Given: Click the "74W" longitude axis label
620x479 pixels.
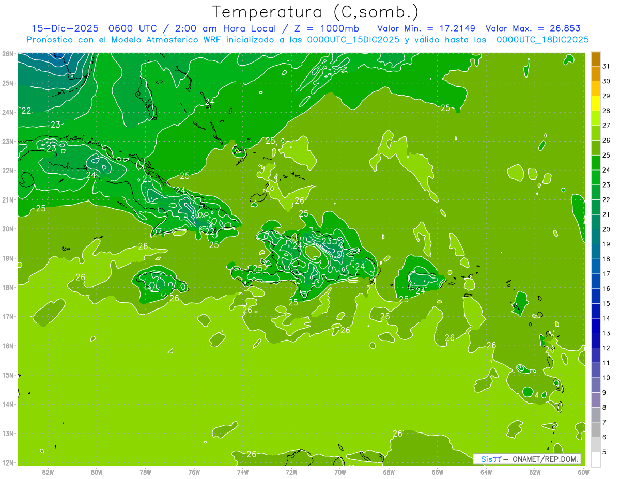Looking at the screenshot, I should coord(243,472).
